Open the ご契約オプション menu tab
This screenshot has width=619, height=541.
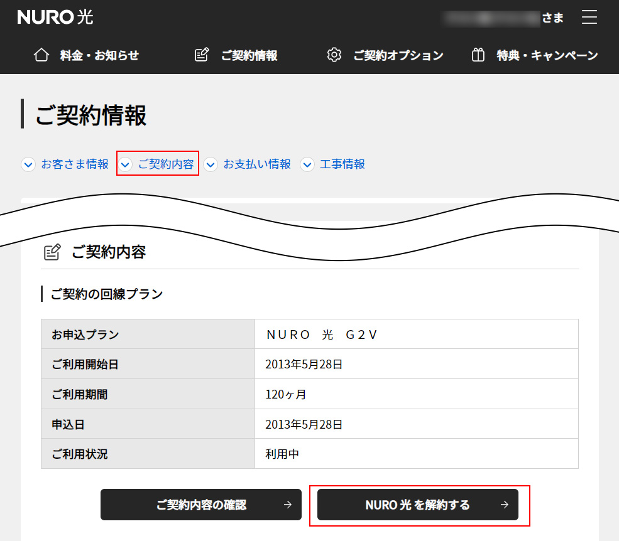[x=398, y=55]
